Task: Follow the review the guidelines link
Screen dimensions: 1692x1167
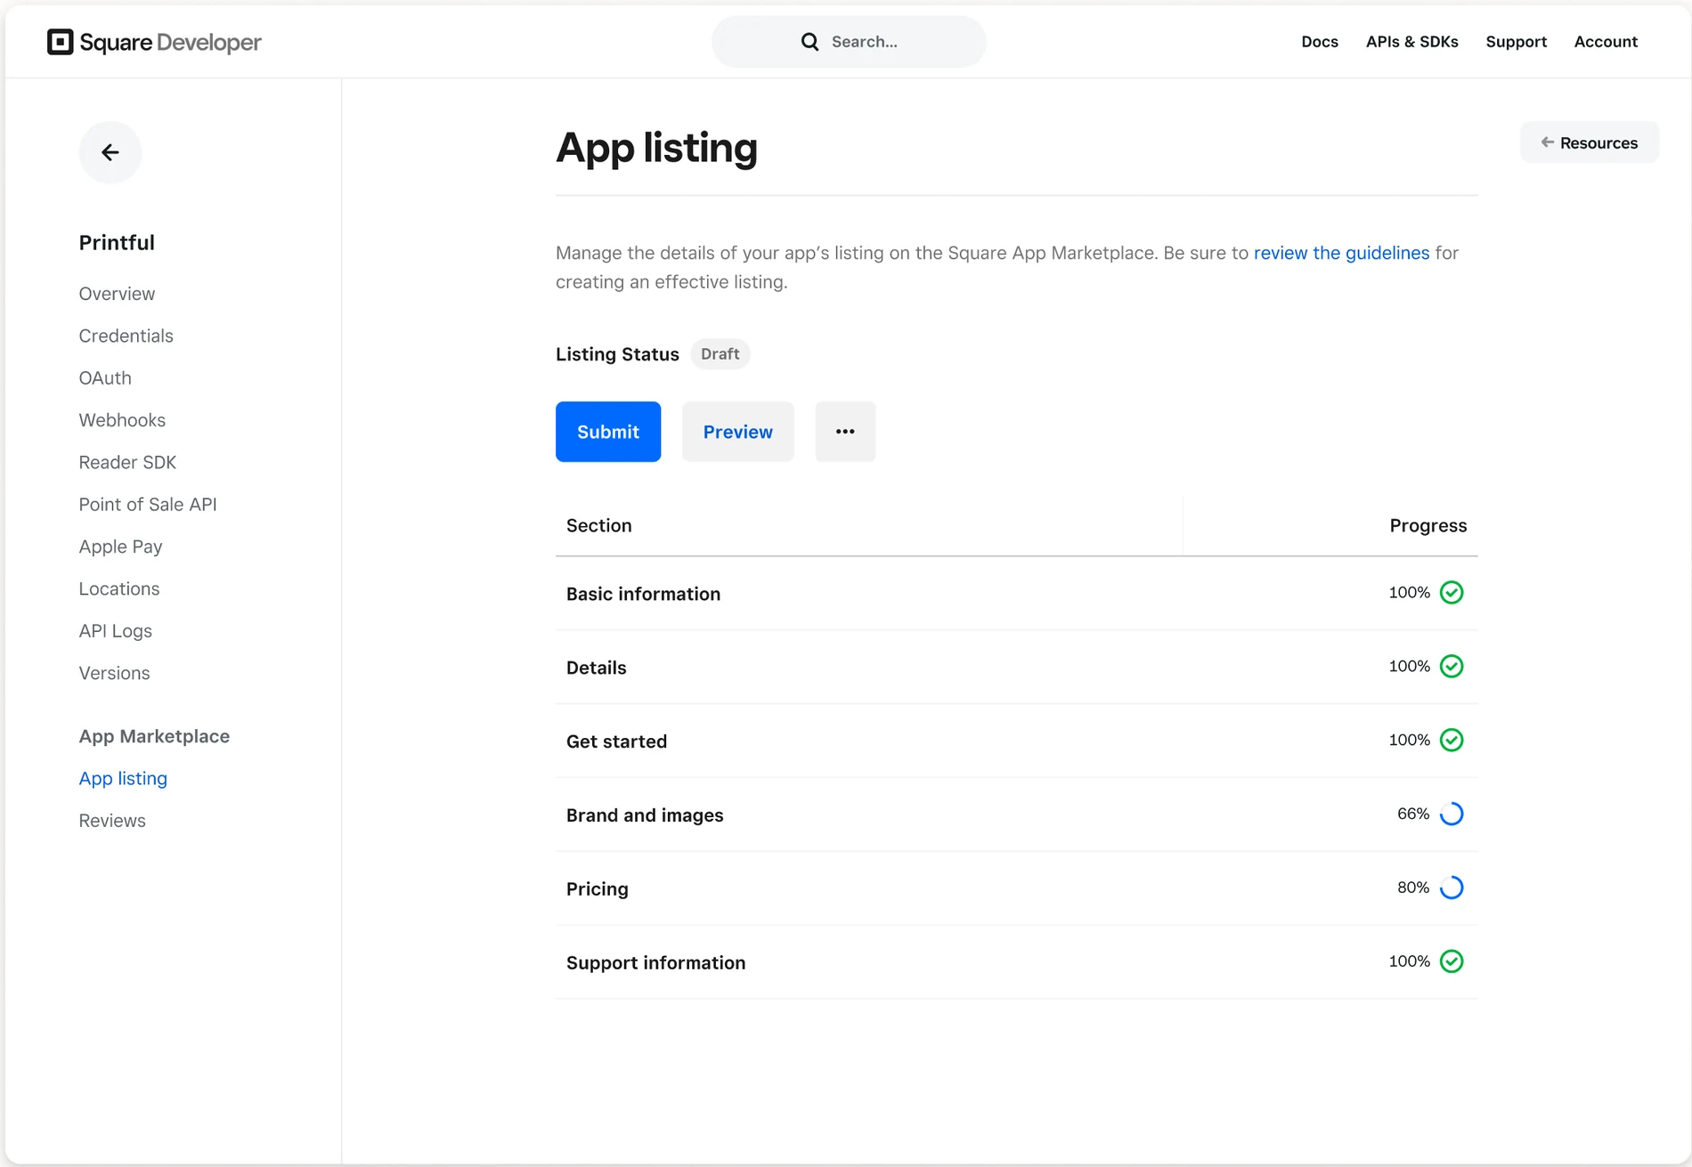Action: [1342, 253]
